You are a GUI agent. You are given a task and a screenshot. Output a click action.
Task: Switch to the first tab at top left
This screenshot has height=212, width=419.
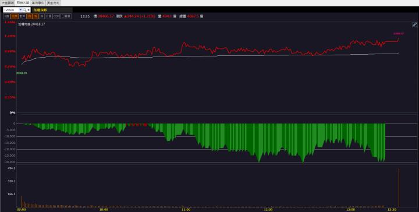click(8, 3)
